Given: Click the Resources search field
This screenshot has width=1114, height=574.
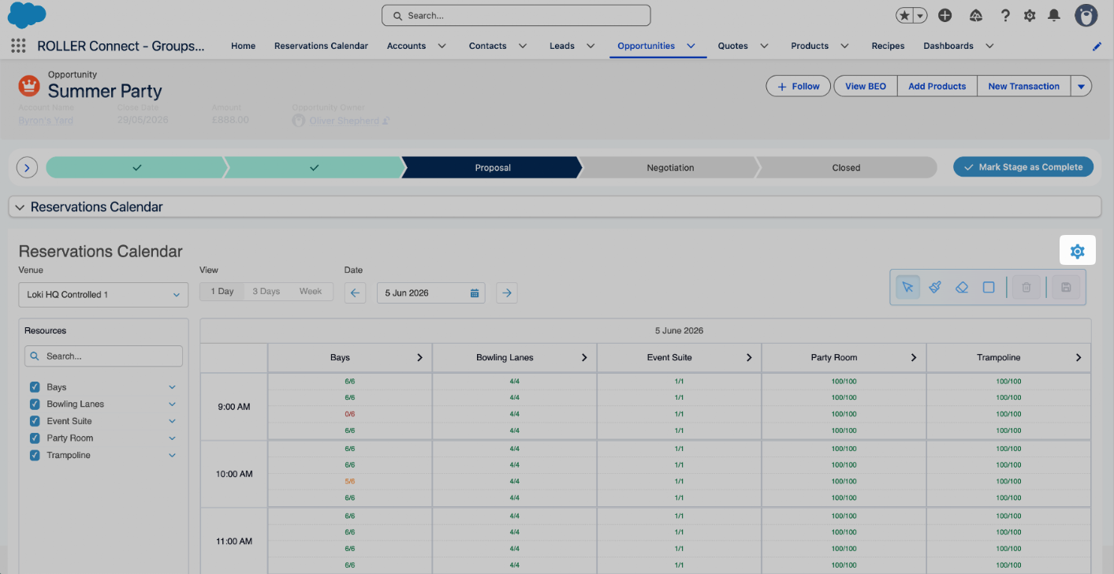Looking at the screenshot, I should (103, 356).
